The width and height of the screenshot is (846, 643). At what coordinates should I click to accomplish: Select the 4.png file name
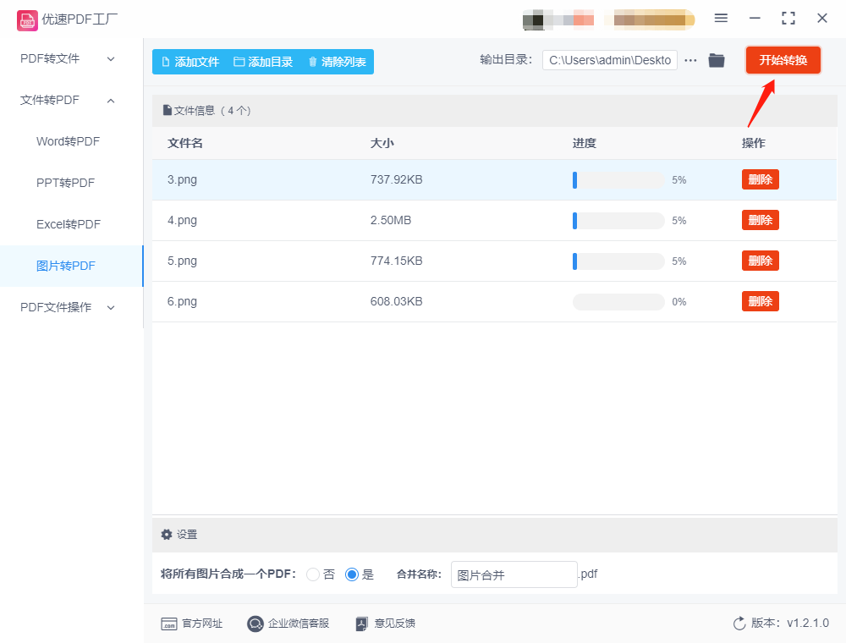pos(182,220)
